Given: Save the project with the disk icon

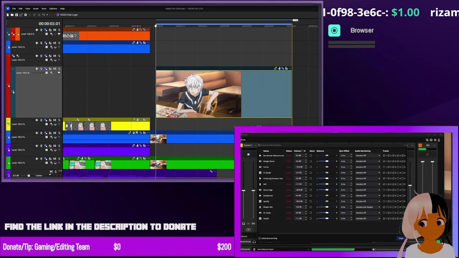Looking at the screenshot, I should (16, 15).
